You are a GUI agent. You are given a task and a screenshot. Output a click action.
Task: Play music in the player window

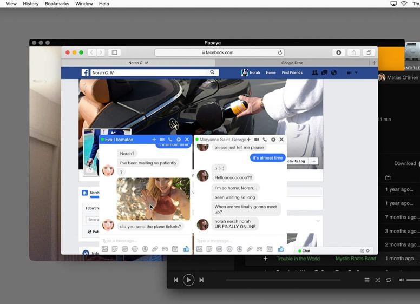point(188,280)
